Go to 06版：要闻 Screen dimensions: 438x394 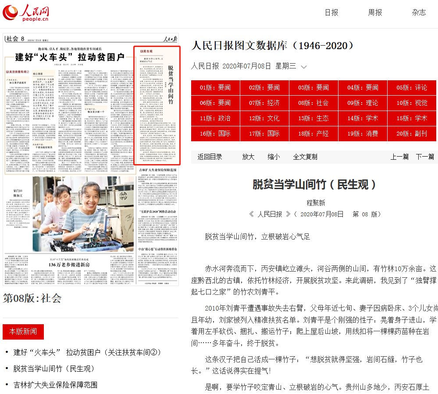pos(215,103)
